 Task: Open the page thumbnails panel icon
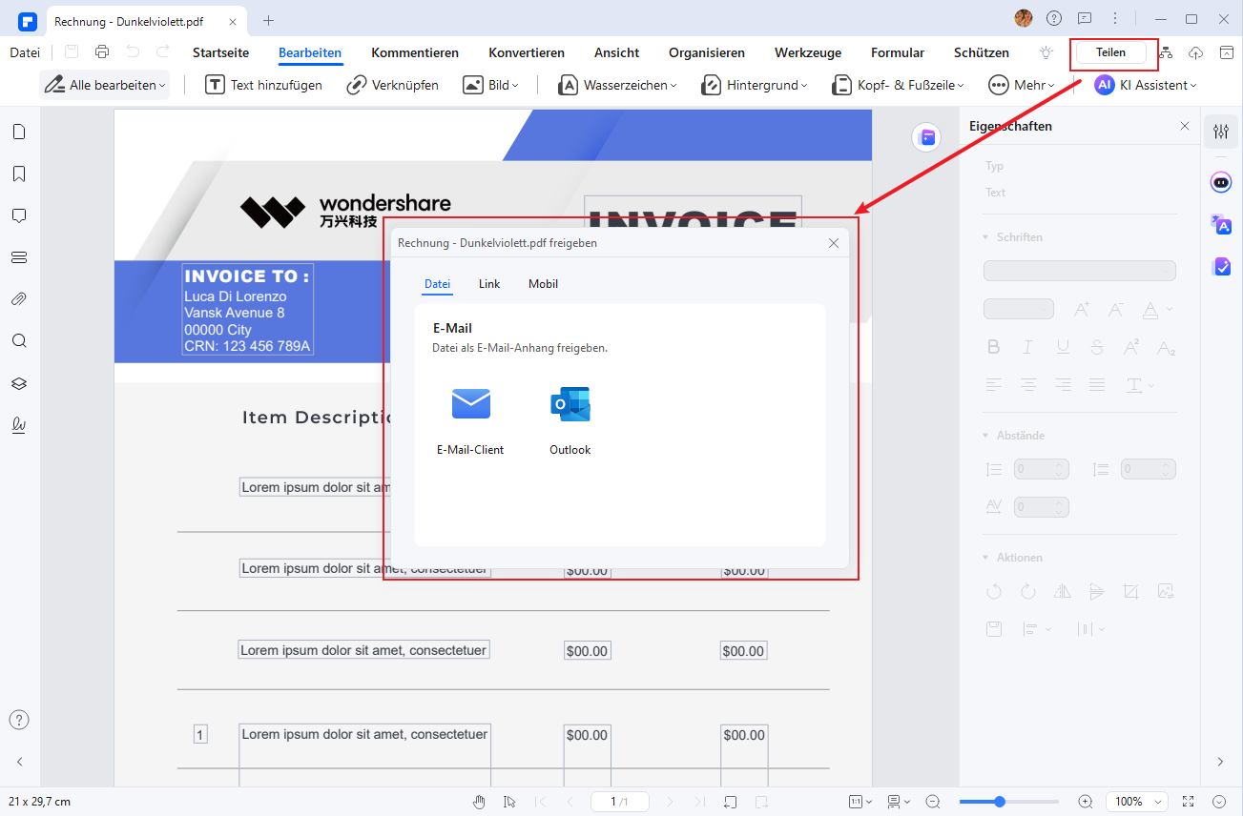coord(19,132)
